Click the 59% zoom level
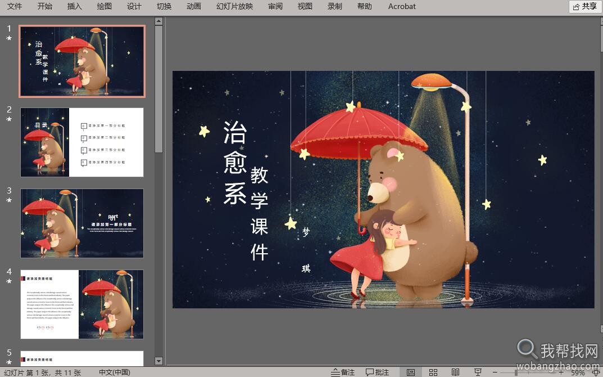This screenshot has width=603, height=377. click(x=578, y=372)
